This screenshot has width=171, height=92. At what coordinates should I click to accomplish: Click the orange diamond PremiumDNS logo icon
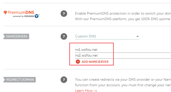point(5,12)
